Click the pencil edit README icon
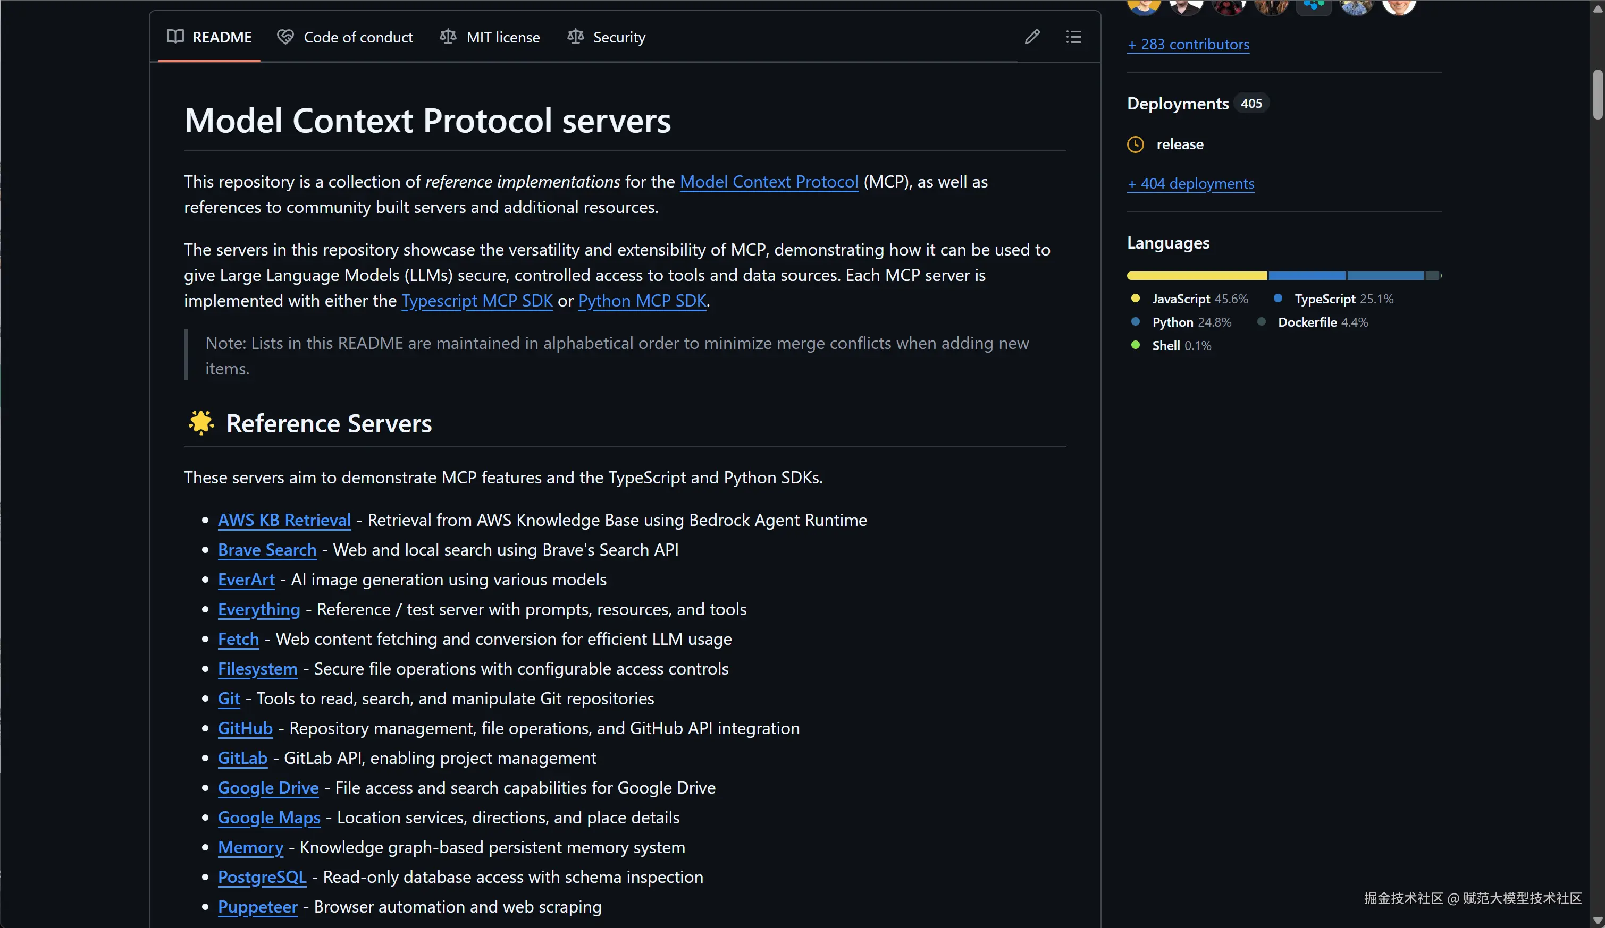The width and height of the screenshot is (1605, 928). [x=1032, y=37]
